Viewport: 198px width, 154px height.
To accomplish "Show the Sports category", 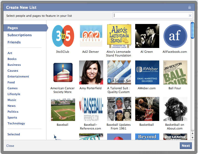I will pos(12,117).
